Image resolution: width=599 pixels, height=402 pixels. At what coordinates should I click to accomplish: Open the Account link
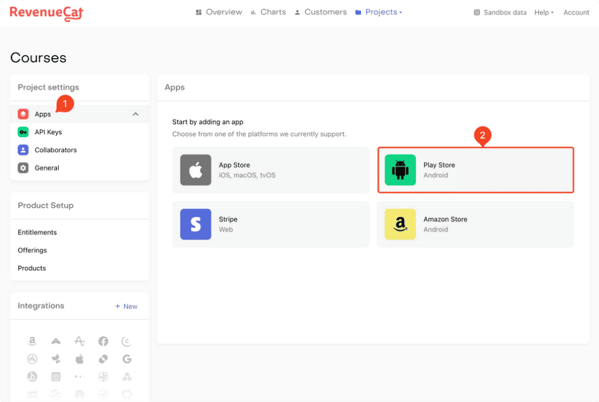click(x=576, y=13)
